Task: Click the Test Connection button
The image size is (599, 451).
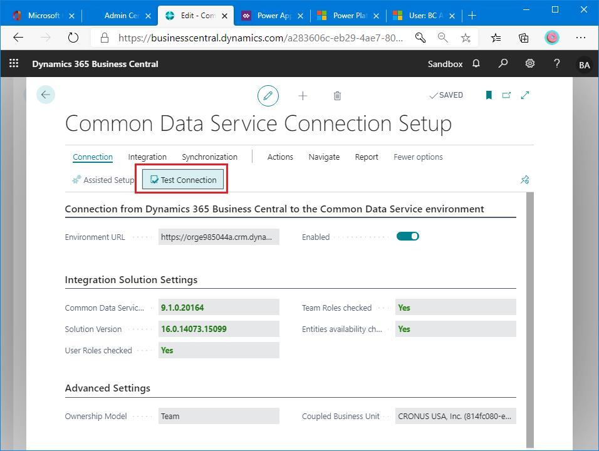Action: [183, 180]
